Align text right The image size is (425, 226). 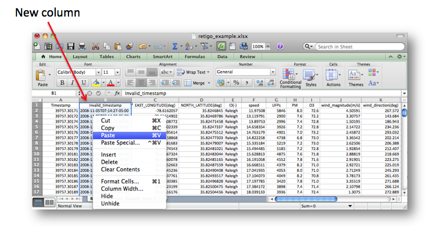[x=152, y=83]
